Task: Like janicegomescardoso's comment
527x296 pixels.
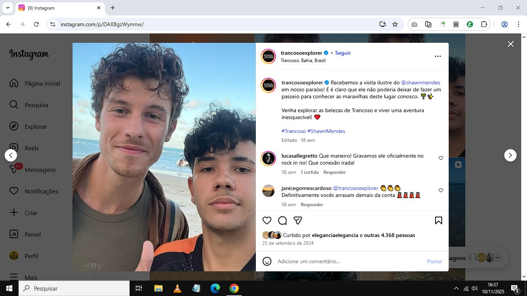Action: coord(441,190)
